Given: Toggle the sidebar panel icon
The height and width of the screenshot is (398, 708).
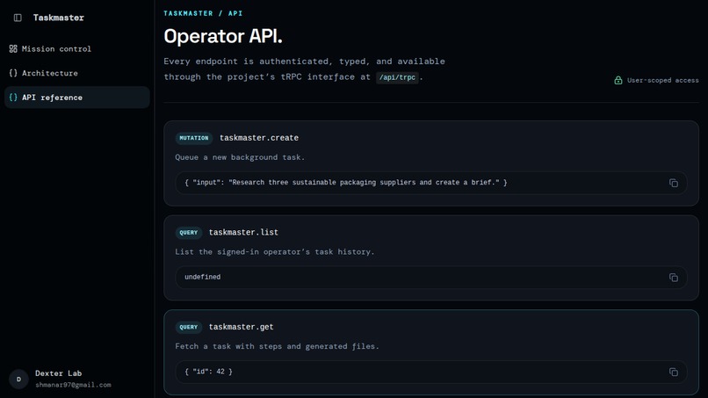Looking at the screenshot, I should tap(18, 18).
